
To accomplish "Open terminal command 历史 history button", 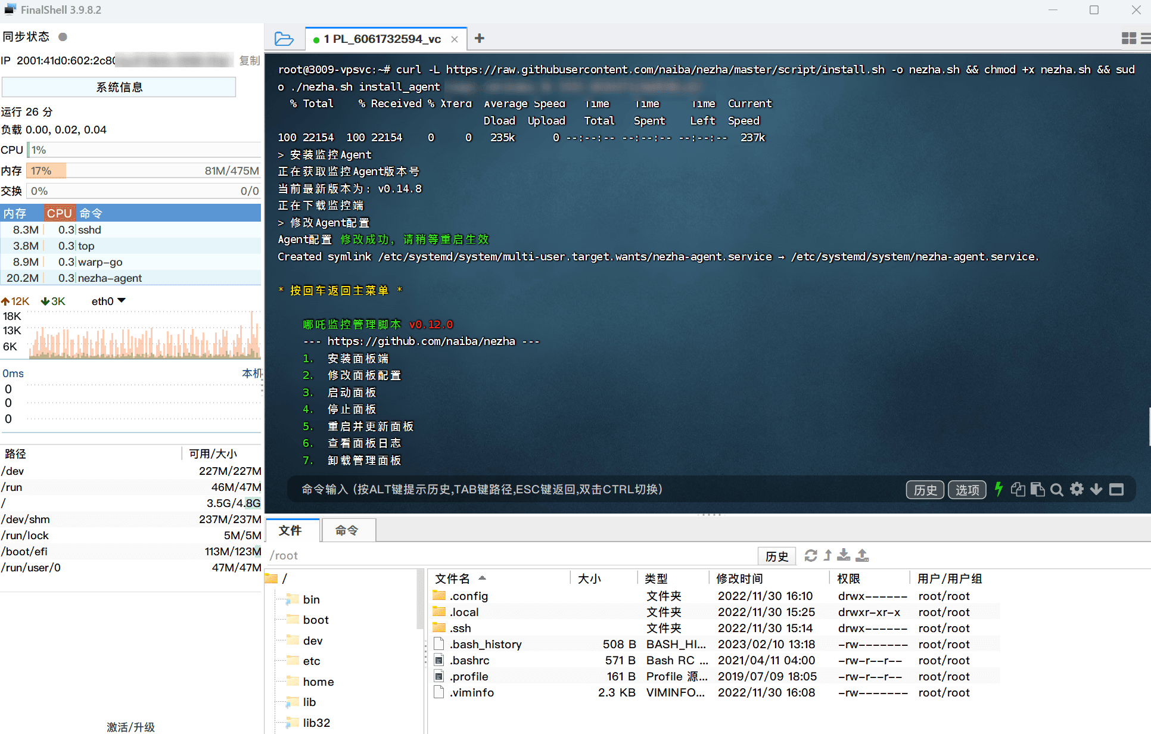I will [x=925, y=490].
